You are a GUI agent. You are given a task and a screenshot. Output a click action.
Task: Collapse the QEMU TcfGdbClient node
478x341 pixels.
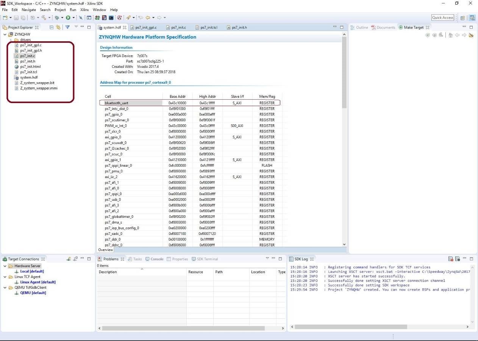pyautogui.click(x=5, y=287)
